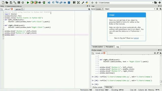The width and height of the screenshot is (162, 91).
Task: Click the @ symbol finder icon
Action: (x=23, y=3)
